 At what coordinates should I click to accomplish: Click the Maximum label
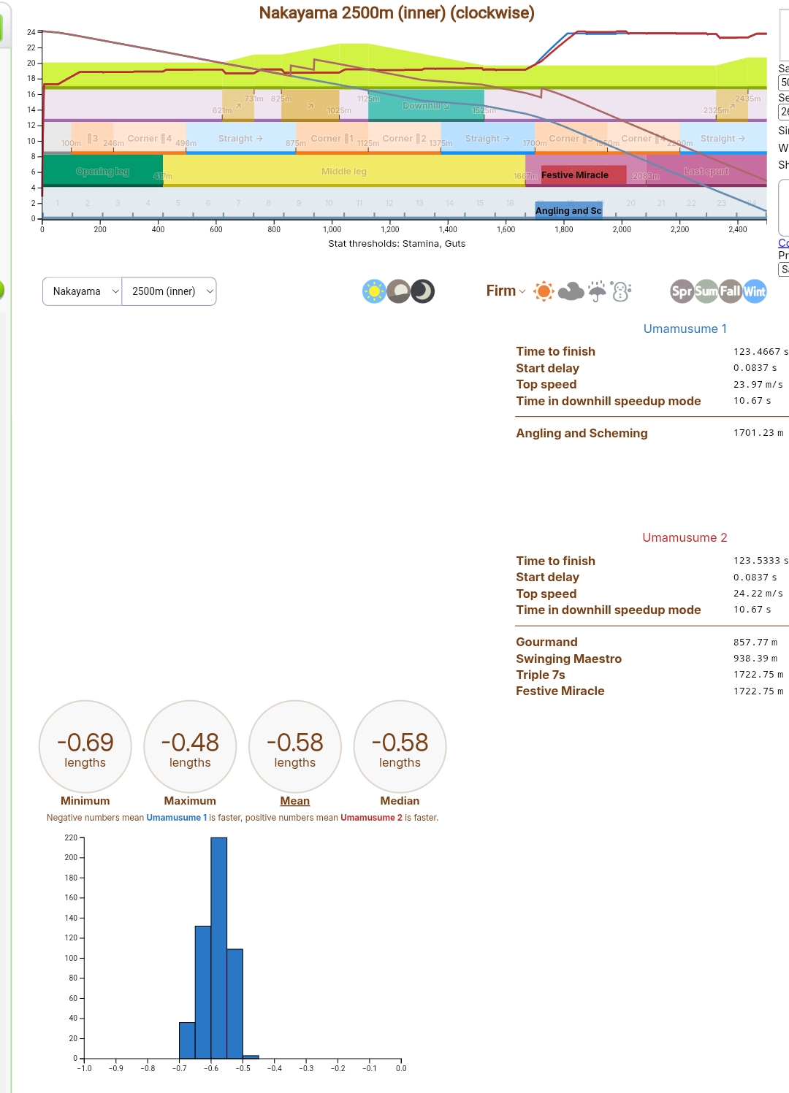point(190,801)
